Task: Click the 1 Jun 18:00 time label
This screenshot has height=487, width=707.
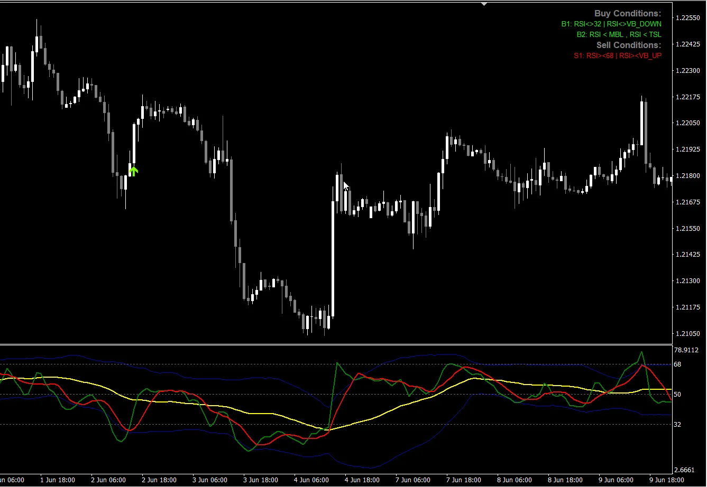Action: [x=58, y=480]
